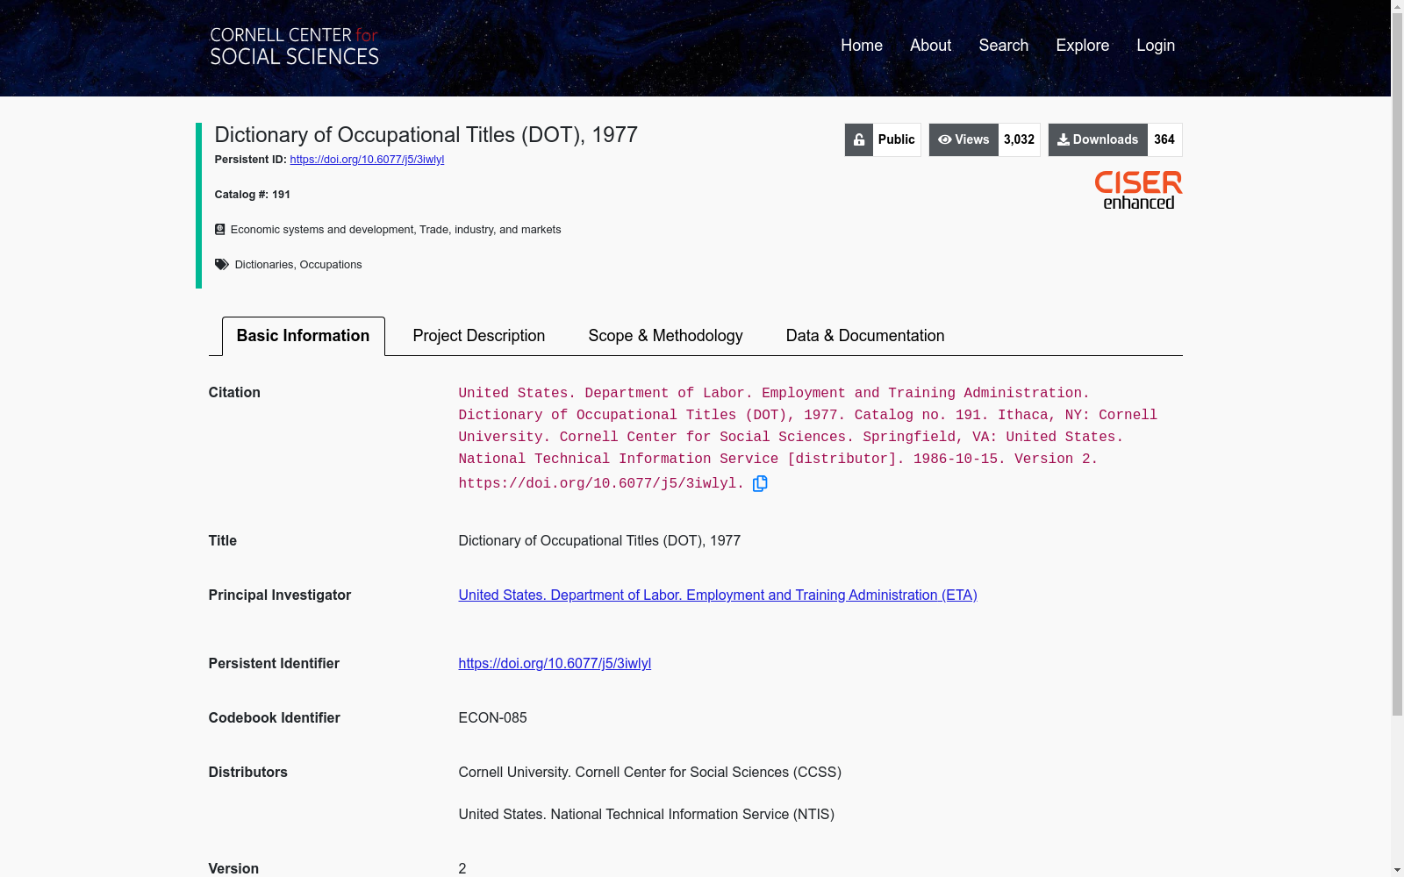The height and width of the screenshot is (877, 1404).
Task: Open the Persistent ID DOI link under title
Action: 367,160
